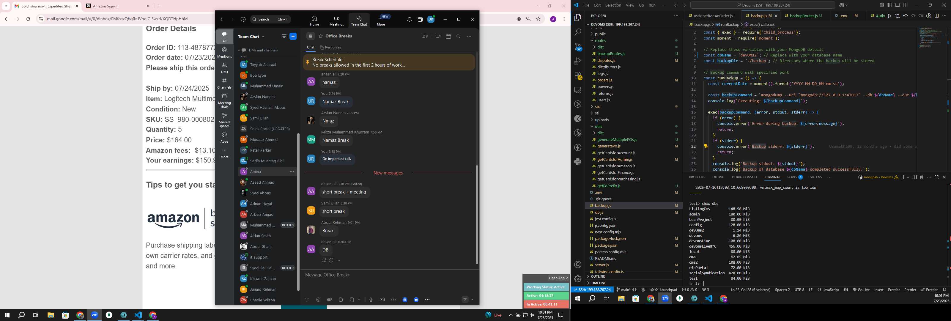Star the Office Breaks channel
This screenshot has height=321, width=951.
pos(320,36)
